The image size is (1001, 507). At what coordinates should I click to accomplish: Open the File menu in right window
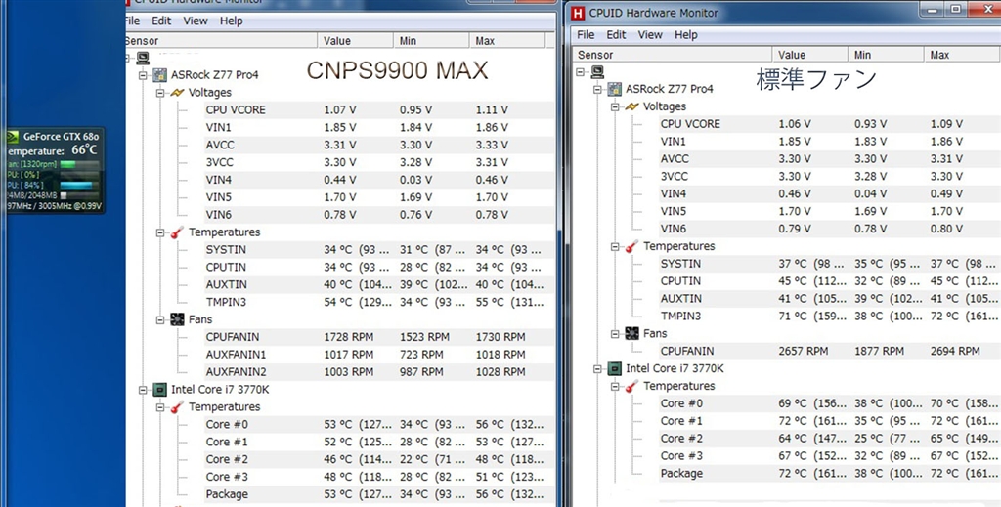point(586,34)
